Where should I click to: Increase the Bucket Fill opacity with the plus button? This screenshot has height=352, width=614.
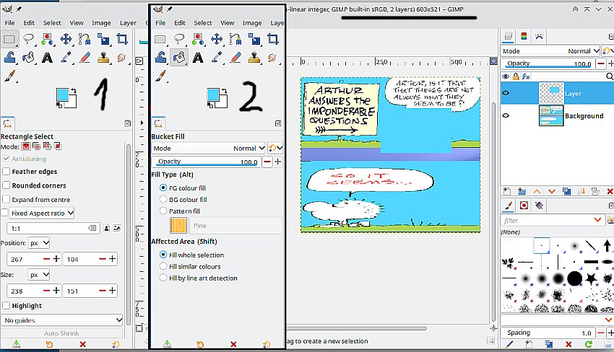point(277,162)
